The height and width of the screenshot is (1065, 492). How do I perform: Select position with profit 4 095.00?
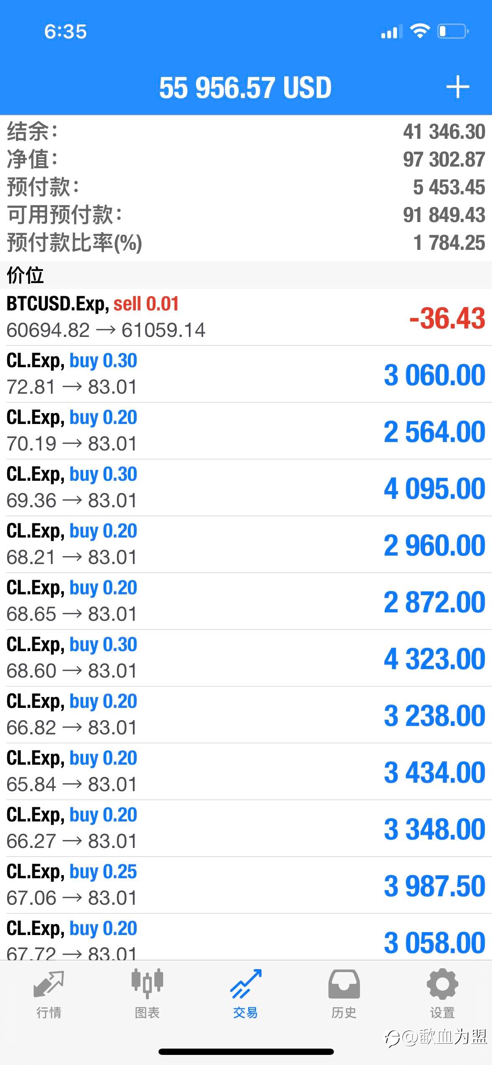246,487
